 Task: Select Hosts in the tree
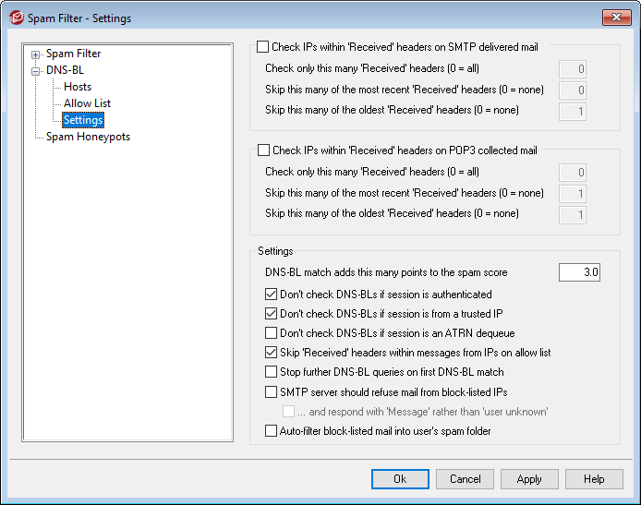click(78, 87)
